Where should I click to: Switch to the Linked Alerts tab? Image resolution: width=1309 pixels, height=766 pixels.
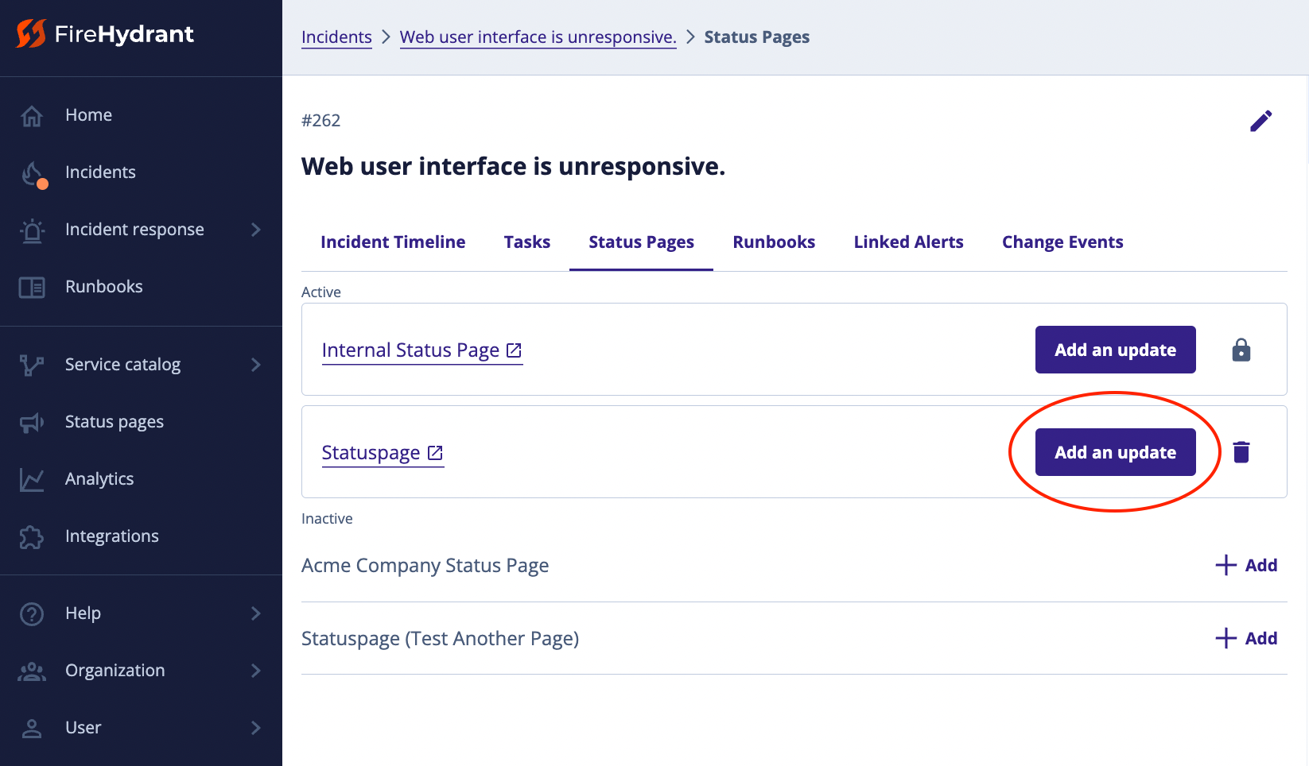[908, 242]
